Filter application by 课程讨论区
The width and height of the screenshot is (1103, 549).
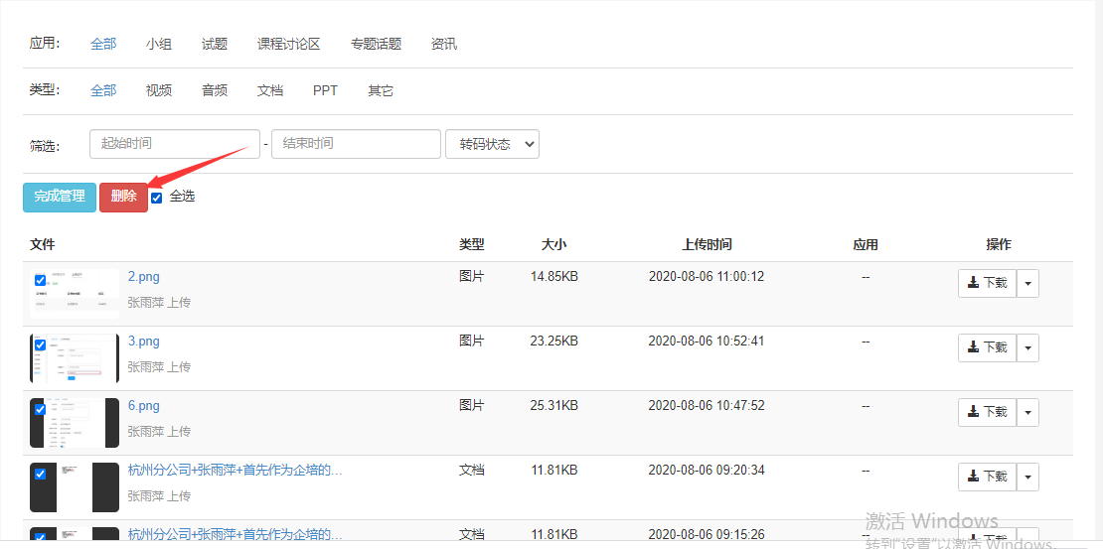pyautogui.click(x=288, y=44)
